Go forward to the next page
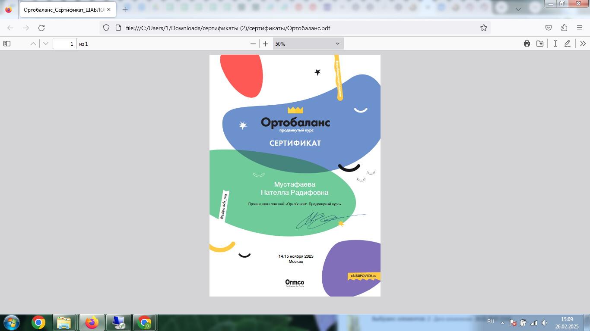Image resolution: width=590 pixels, height=331 pixels. tap(26, 28)
